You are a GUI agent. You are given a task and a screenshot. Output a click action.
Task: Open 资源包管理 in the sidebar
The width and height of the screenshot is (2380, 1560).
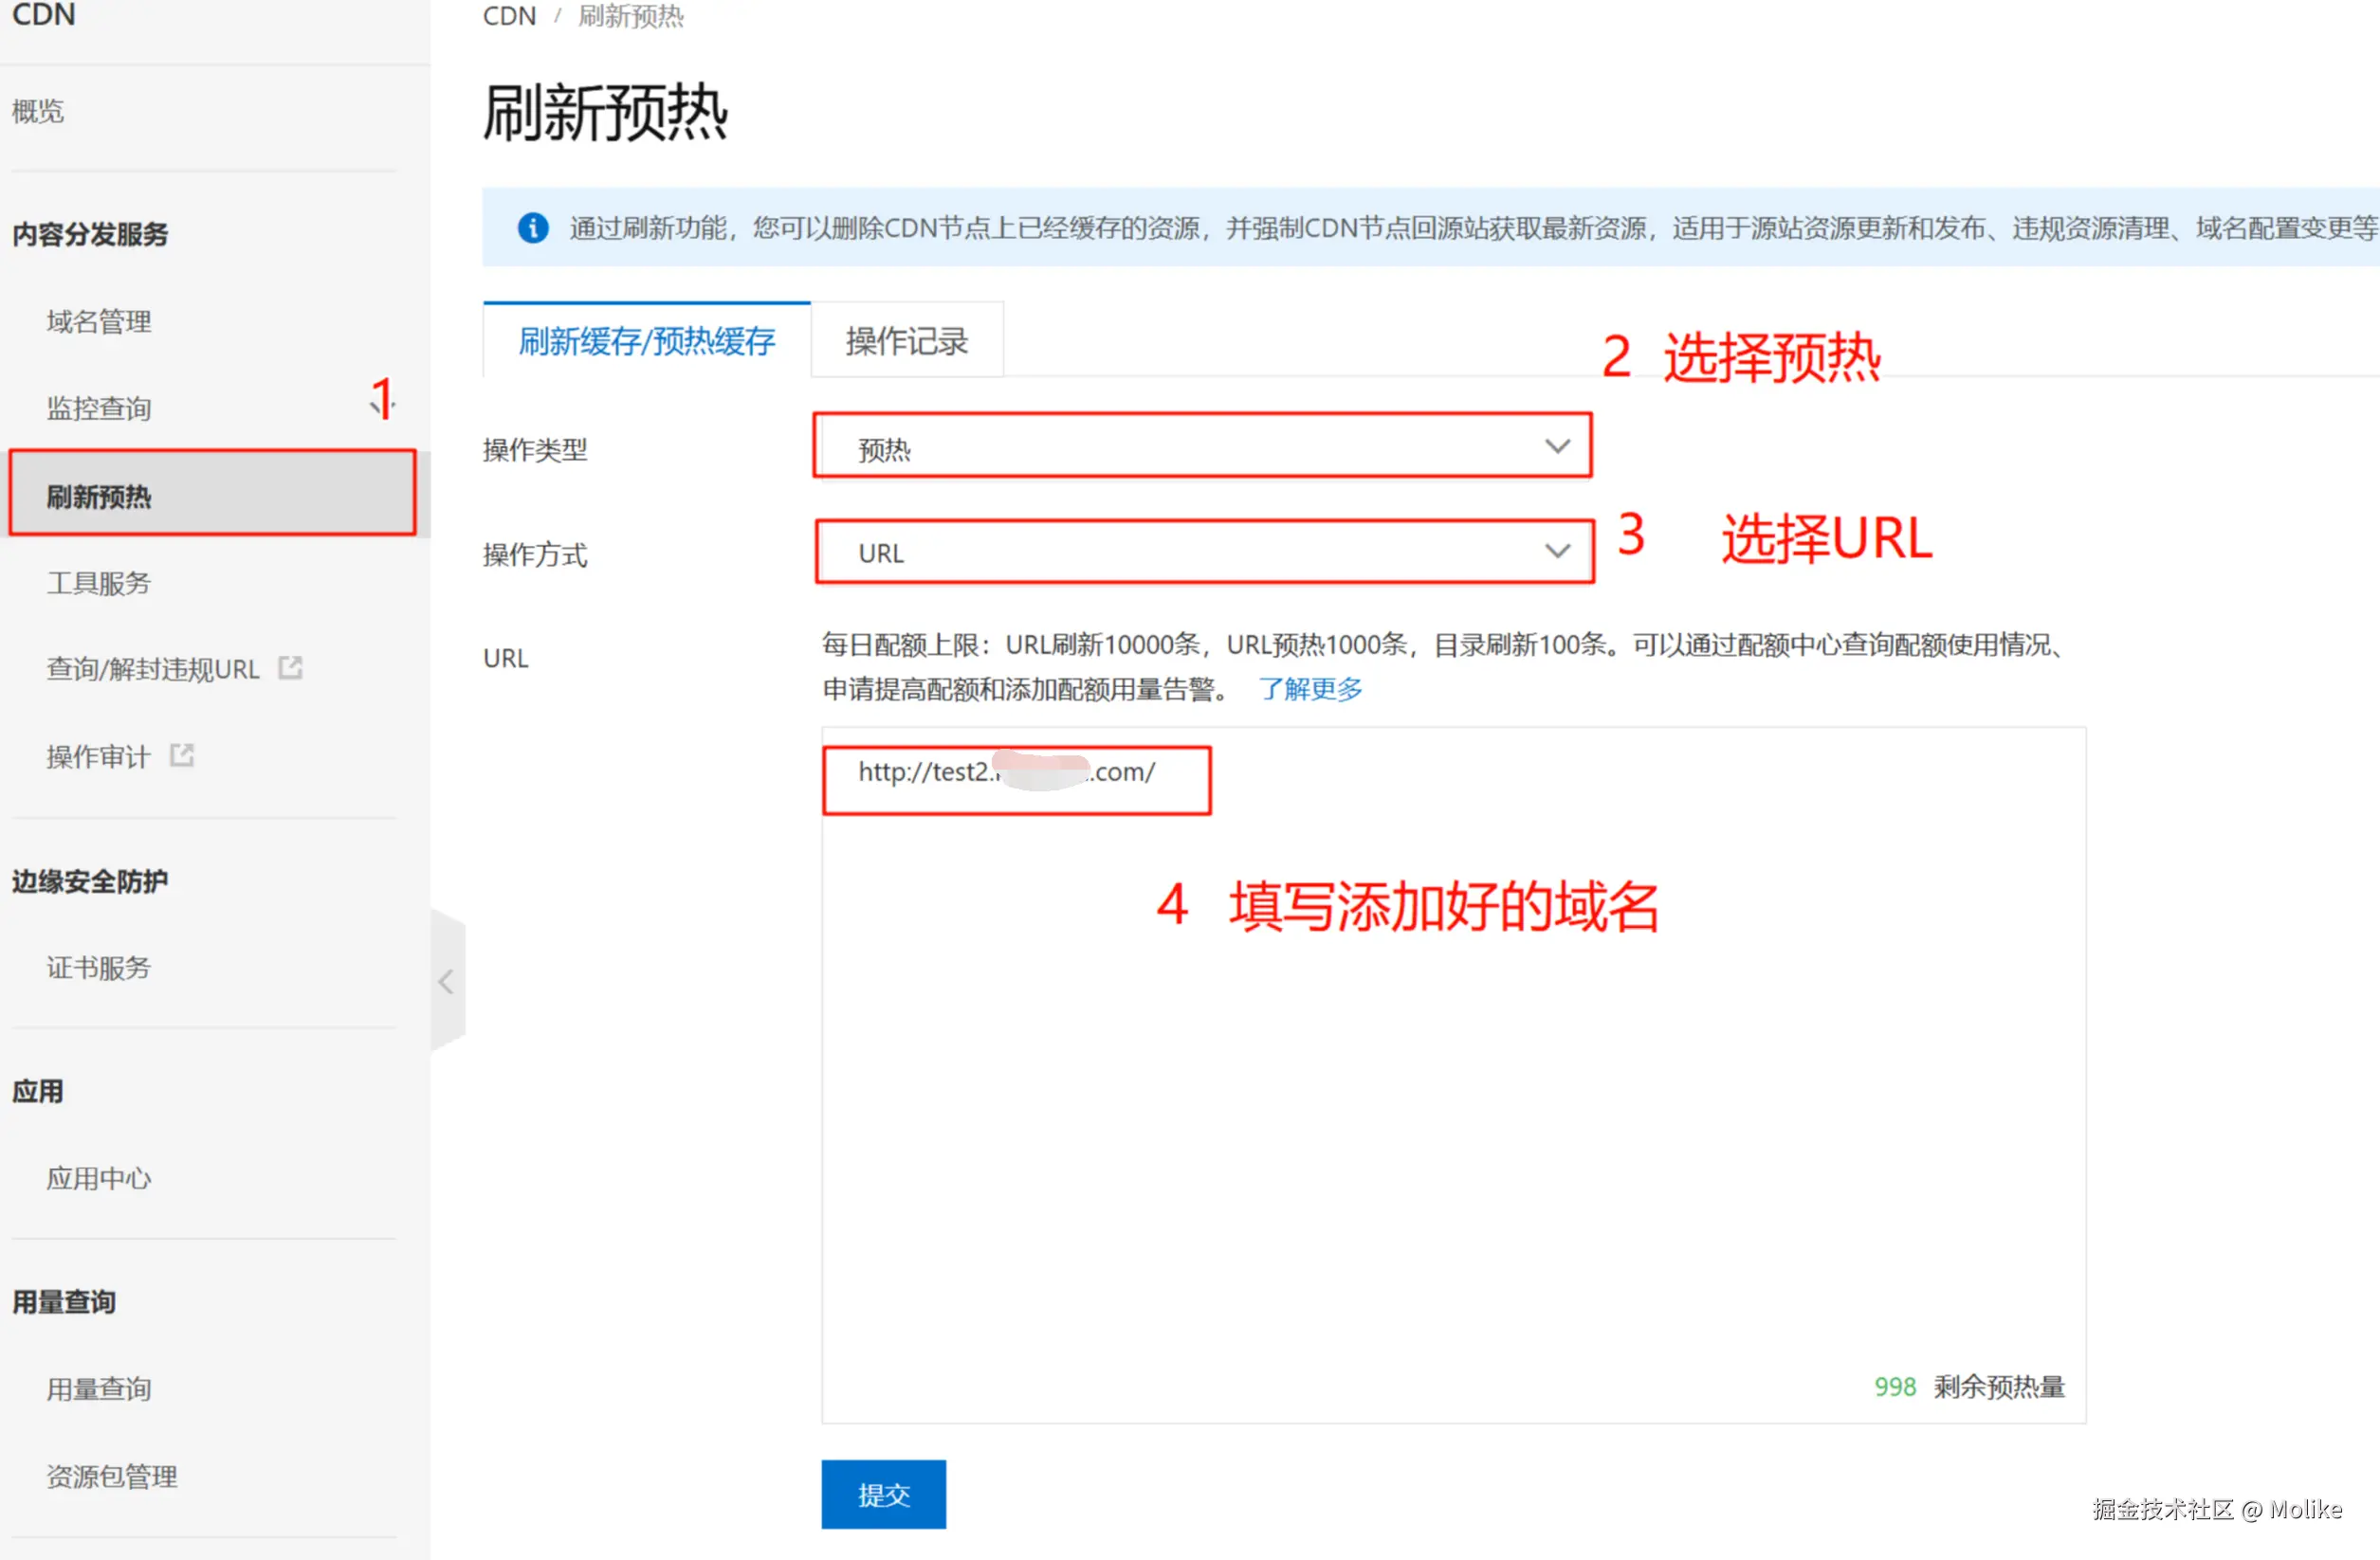pos(112,1476)
